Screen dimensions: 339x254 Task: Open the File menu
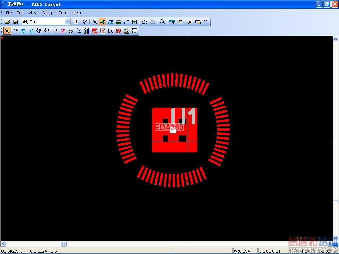[9, 13]
